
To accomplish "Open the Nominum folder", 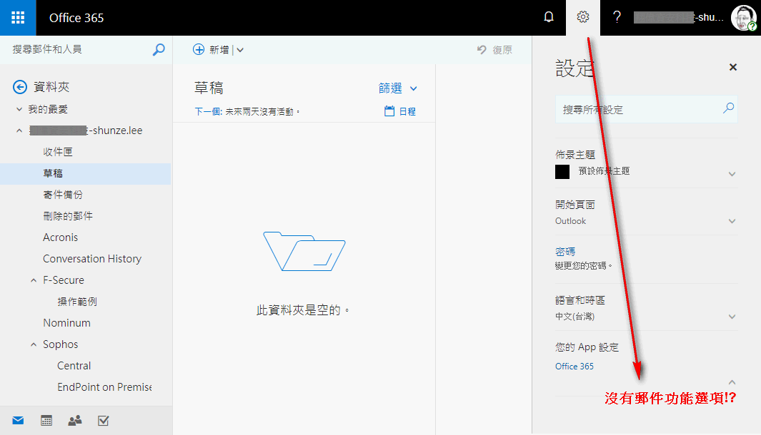I will (66, 323).
